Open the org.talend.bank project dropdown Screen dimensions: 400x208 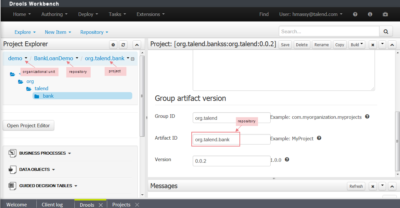[128, 59]
